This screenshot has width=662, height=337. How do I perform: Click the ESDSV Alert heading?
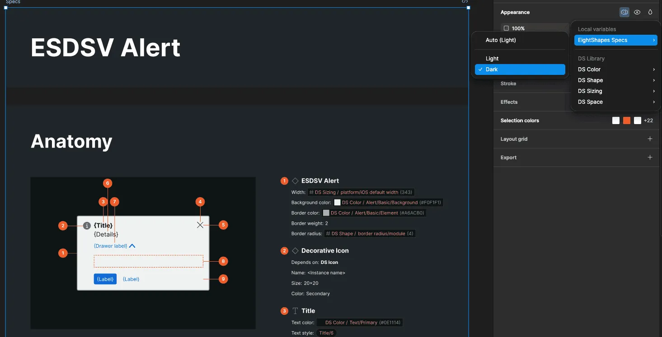pyautogui.click(x=105, y=47)
